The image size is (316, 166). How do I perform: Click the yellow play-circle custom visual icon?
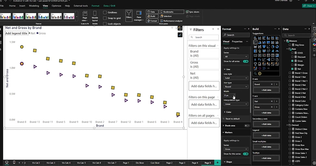[260, 73]
